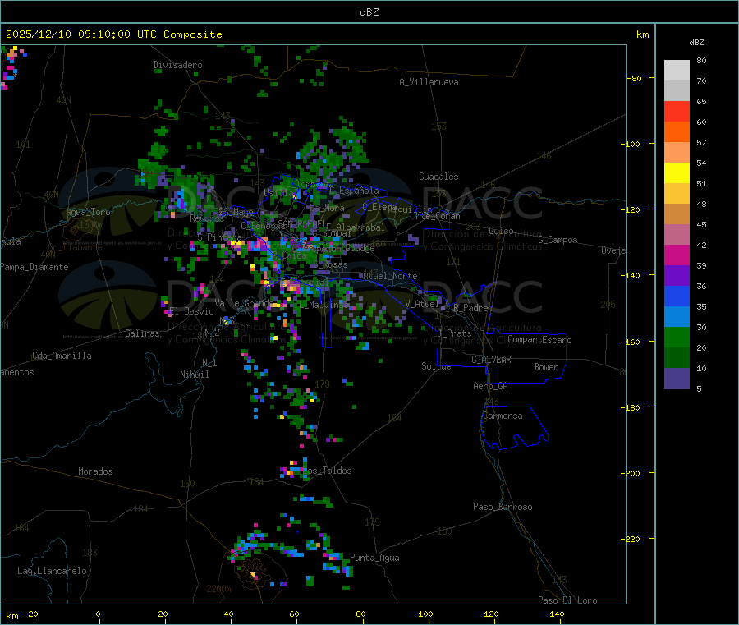Click the light blue 30-35 dBZ legend swatch
739x625 pixels.
677,317
